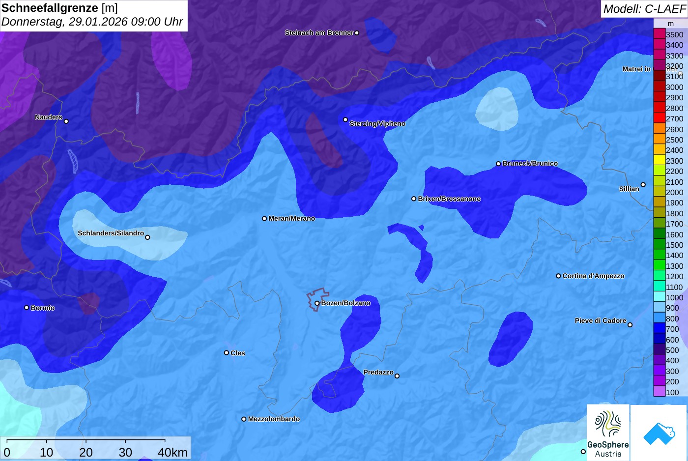Click the GeoSphere Austria logo
The width and height of the screenshot is (688, 461).
click(608, 432)
